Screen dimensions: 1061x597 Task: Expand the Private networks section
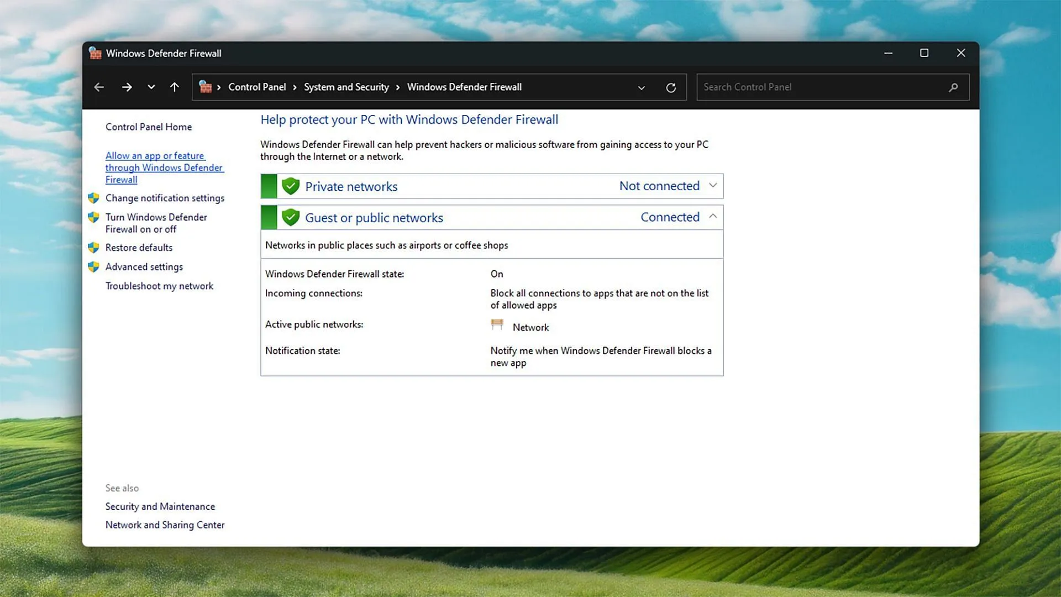pyautogui.click(x=712, y=186)
